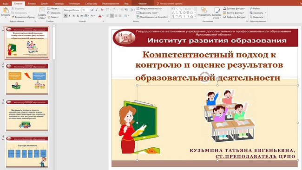
Task: Click the Arrange (Упорядочить) icon
Action: pyautogui.click(x=204, y=10)
